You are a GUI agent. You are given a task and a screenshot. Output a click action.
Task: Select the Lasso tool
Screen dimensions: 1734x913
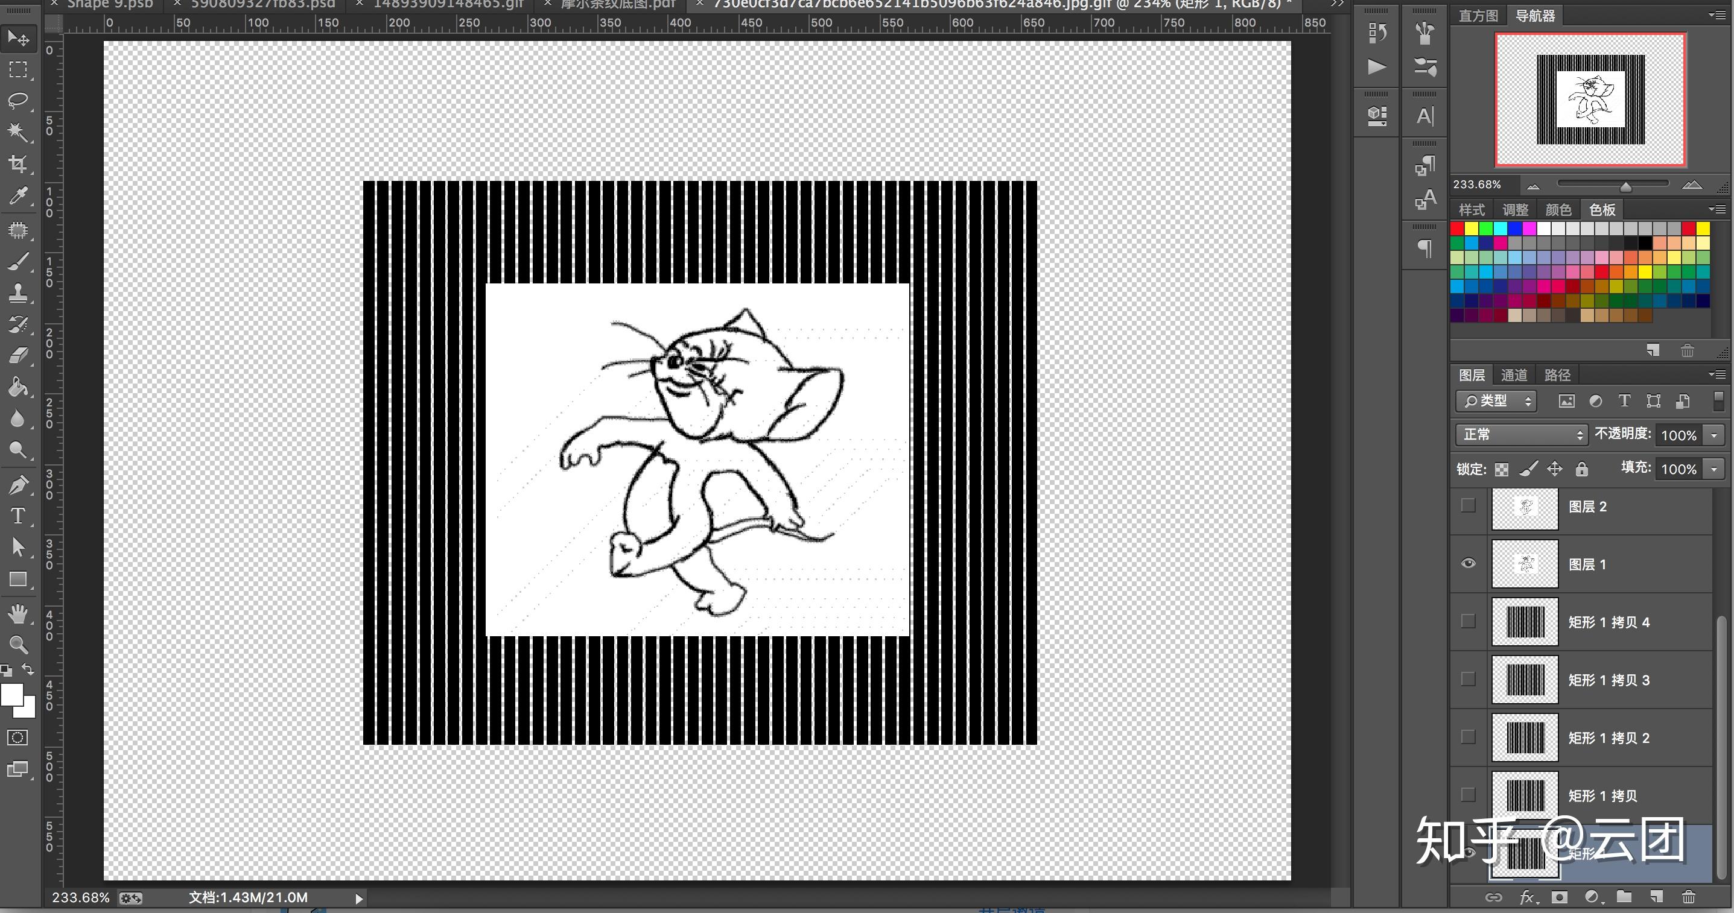pyautogui.click(x=18, y=101)
